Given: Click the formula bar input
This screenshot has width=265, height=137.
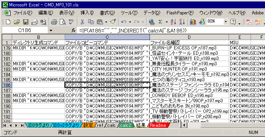Looking at the screenshot, I should 171,31.
